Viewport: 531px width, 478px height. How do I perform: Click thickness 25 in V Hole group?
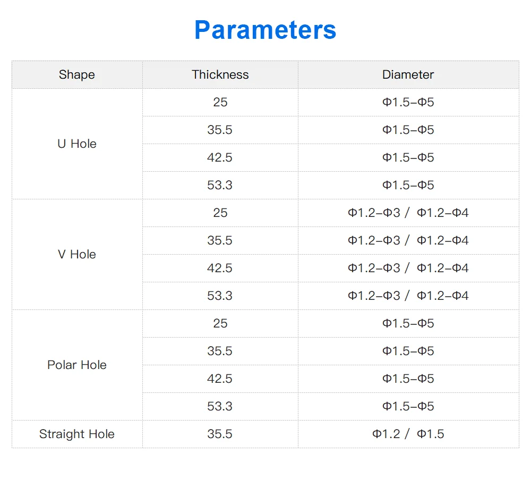click(220, 213)
